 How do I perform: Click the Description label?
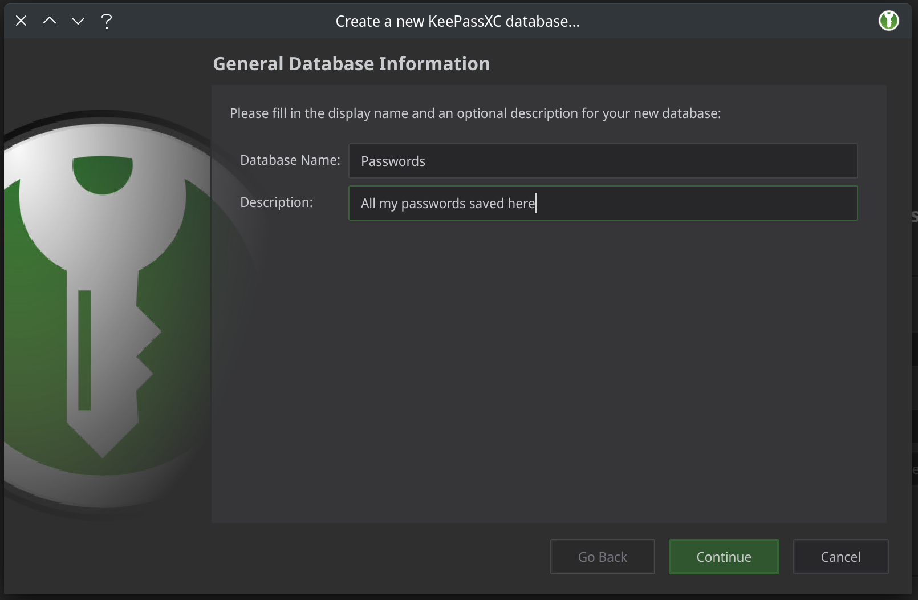click(276, 202)
